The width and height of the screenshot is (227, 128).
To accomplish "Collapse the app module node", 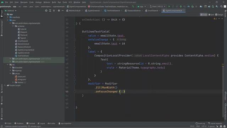I will 5,14.
